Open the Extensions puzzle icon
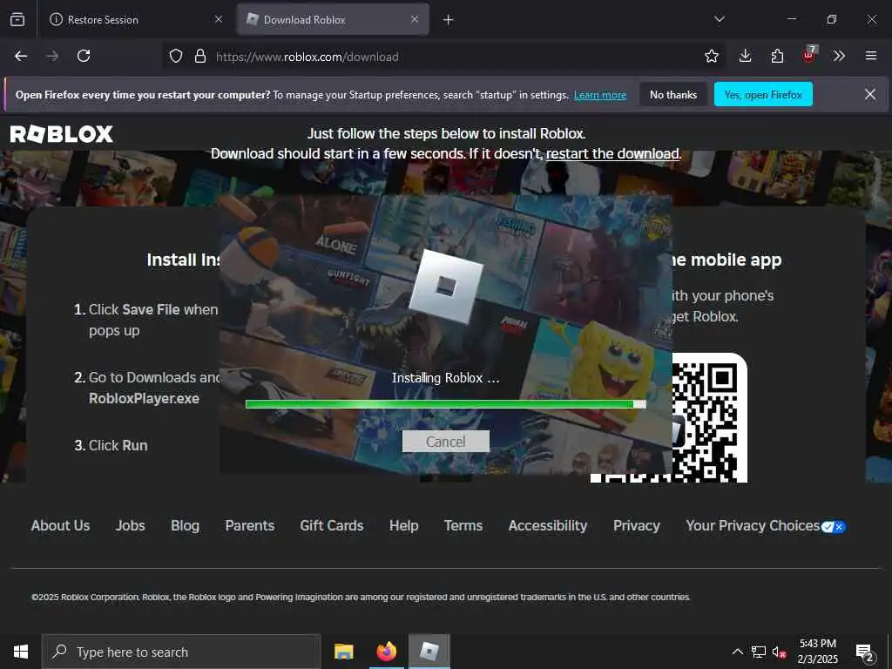Screen dimensions: 892x669 click(777, 56)
